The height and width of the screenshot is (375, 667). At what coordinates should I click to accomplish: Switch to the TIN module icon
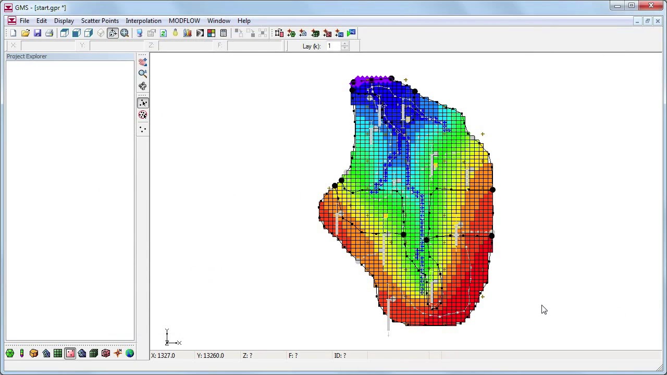pos(10,354)
